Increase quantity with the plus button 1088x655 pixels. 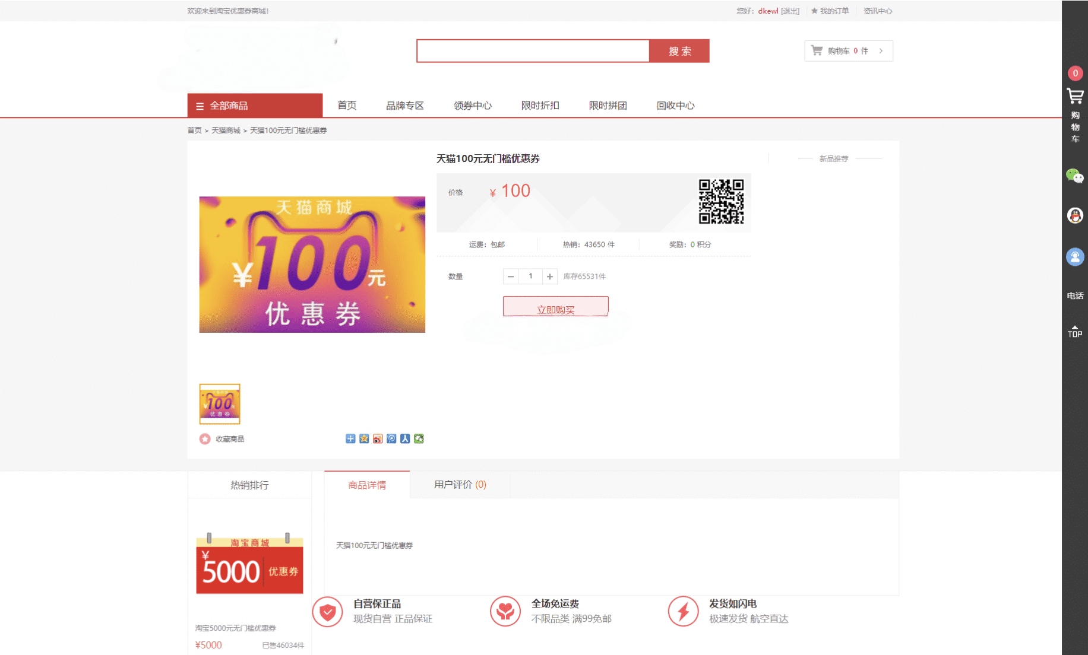click(x=550, y=276)
